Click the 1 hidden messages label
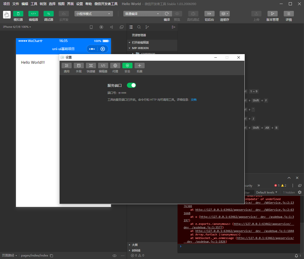 pyautogui.click(x=289, y=192)
